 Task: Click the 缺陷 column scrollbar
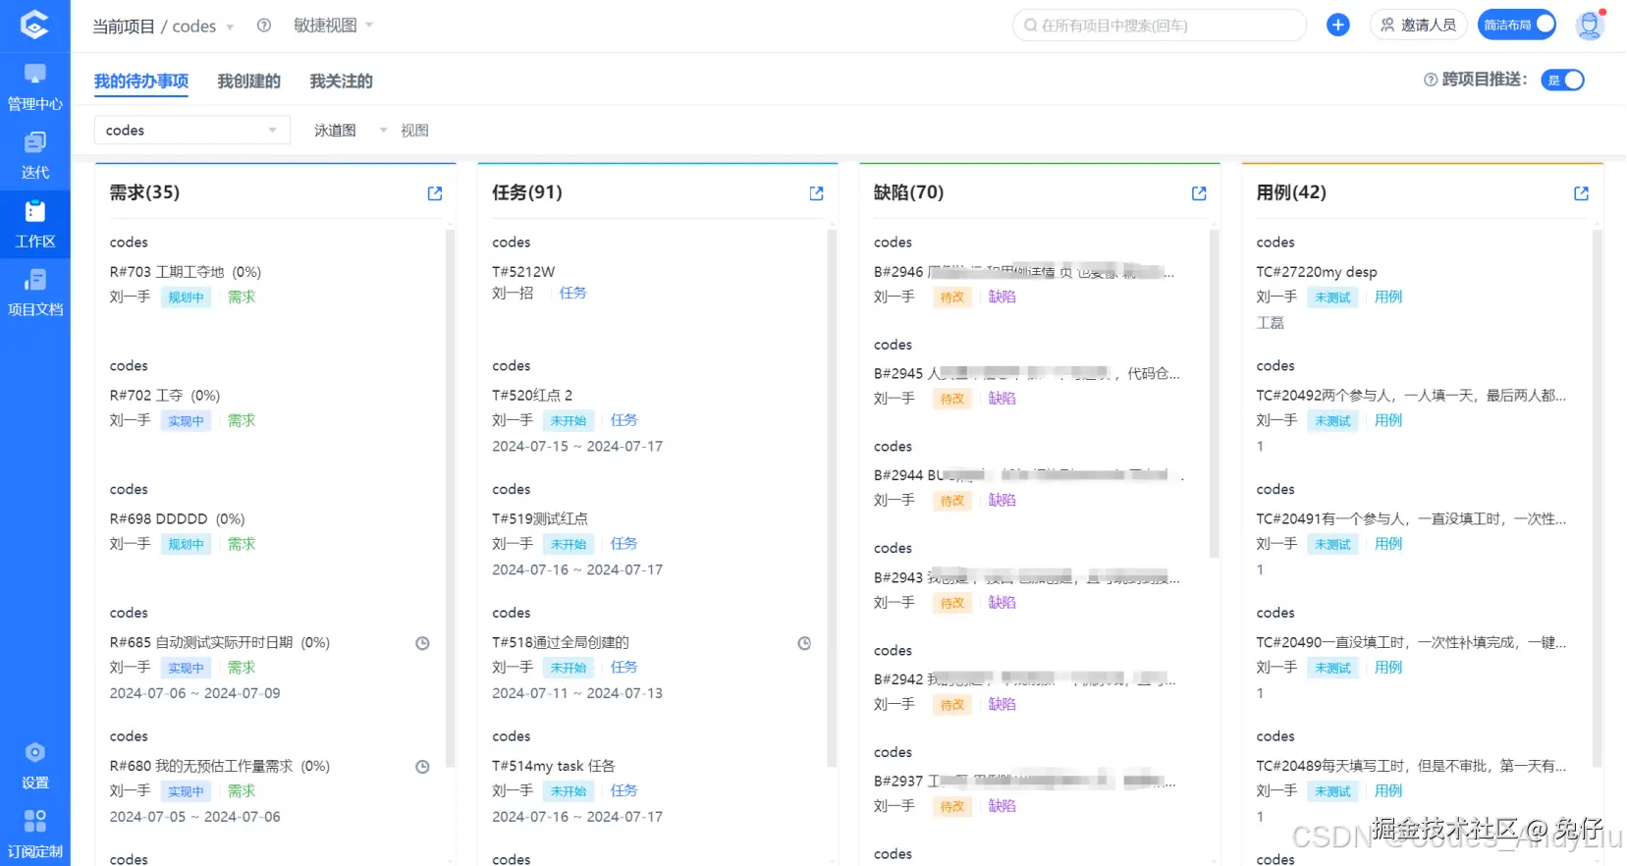click(x=1215, y=395)
